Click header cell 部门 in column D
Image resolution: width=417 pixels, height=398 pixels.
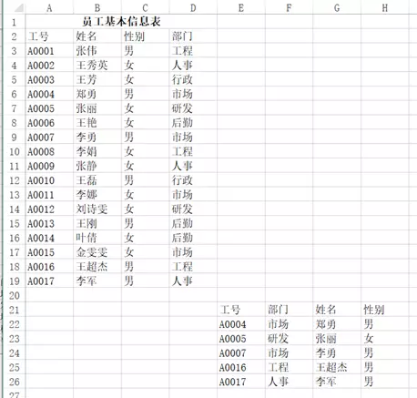[193, 36]
